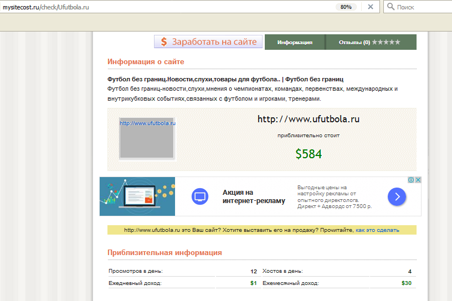Select the Просмотров в день value 12

coord(254,271)
